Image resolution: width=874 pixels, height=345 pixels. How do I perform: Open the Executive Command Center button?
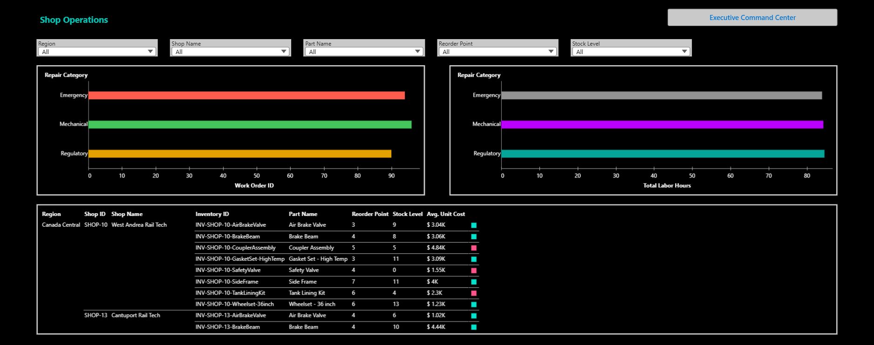[x=752, y=18]
